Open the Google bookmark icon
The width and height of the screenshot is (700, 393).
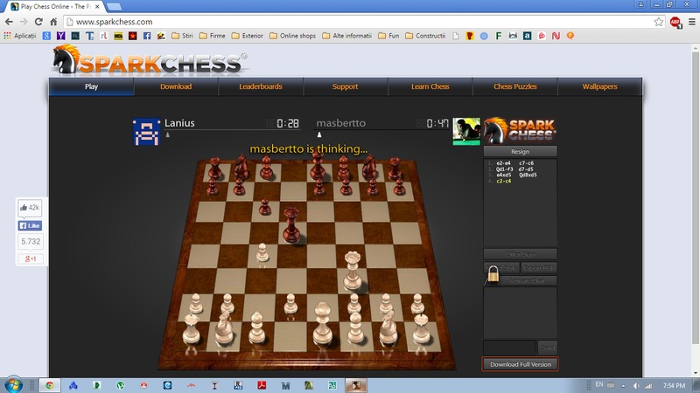[46, 36]
